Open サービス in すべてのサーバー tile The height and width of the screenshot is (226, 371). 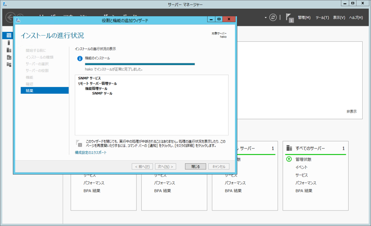click(301, 175)
